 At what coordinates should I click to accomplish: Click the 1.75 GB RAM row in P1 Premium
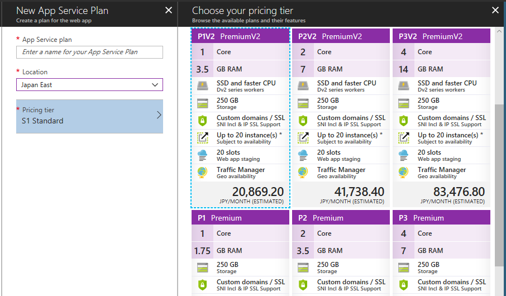coord(240,251)
